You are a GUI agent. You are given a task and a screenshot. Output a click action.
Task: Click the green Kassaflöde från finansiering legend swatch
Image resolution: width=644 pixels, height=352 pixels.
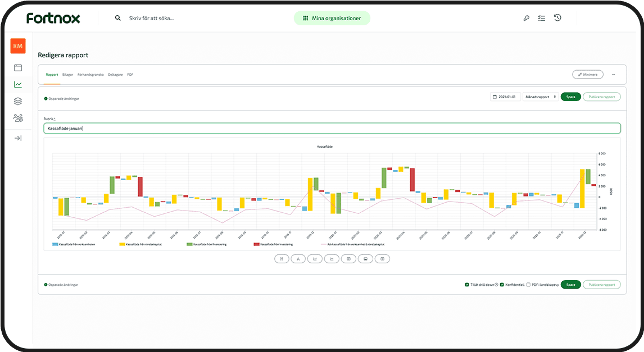point(189,245)
